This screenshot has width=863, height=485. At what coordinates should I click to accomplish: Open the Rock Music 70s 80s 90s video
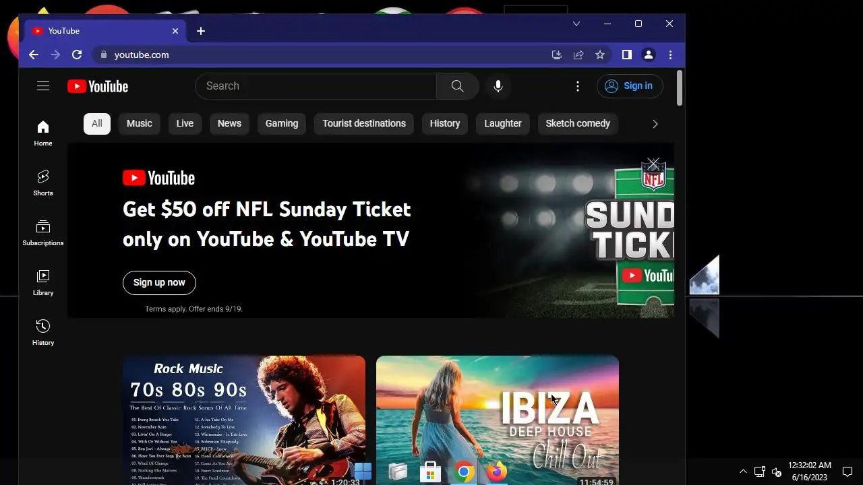pyautogui.click(x=244, y=420)
